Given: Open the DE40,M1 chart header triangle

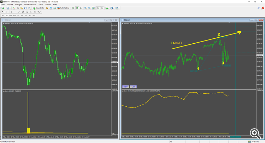Looking at the screenshot, I should 4,23.
